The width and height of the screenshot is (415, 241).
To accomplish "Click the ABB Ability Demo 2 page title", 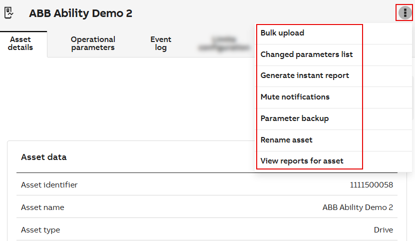I will pos(81,13).
